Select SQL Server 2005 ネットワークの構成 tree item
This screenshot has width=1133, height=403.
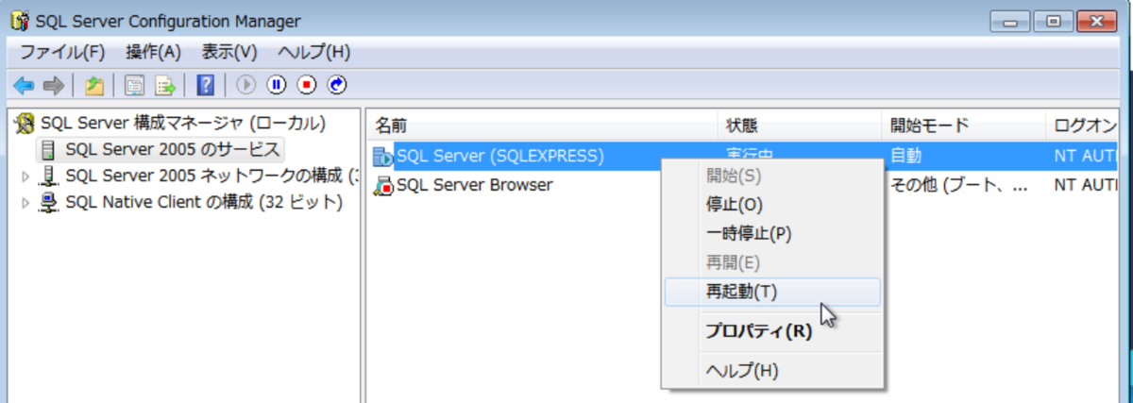(x=212, y=176)
